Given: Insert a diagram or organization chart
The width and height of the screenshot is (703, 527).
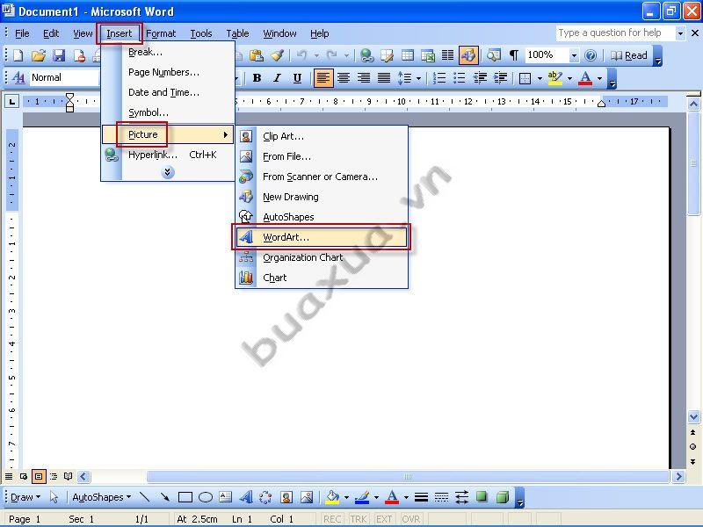Looking at the screenshot, I should coord(265,496).
